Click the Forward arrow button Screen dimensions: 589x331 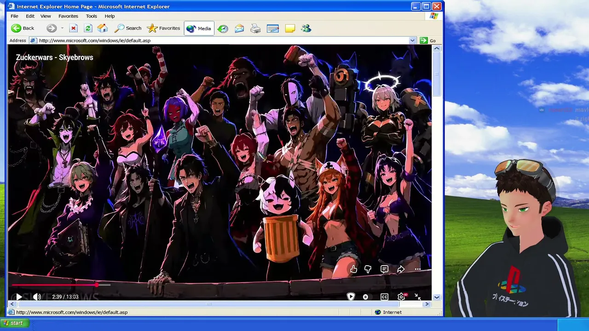[x=52, y=29]
